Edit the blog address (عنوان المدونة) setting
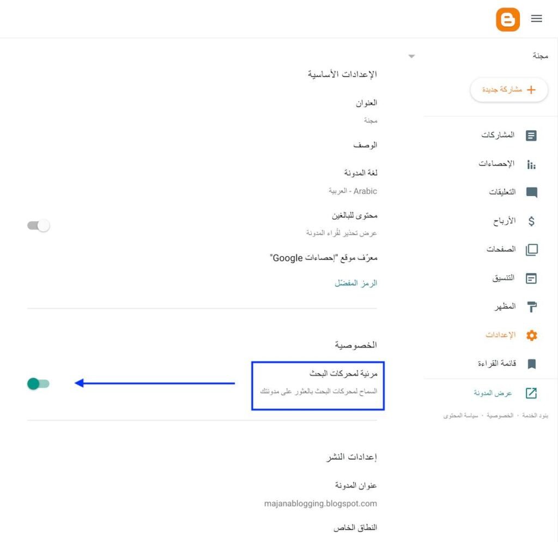The height and width of the screenshot is (542, 558). pos(356,485)
